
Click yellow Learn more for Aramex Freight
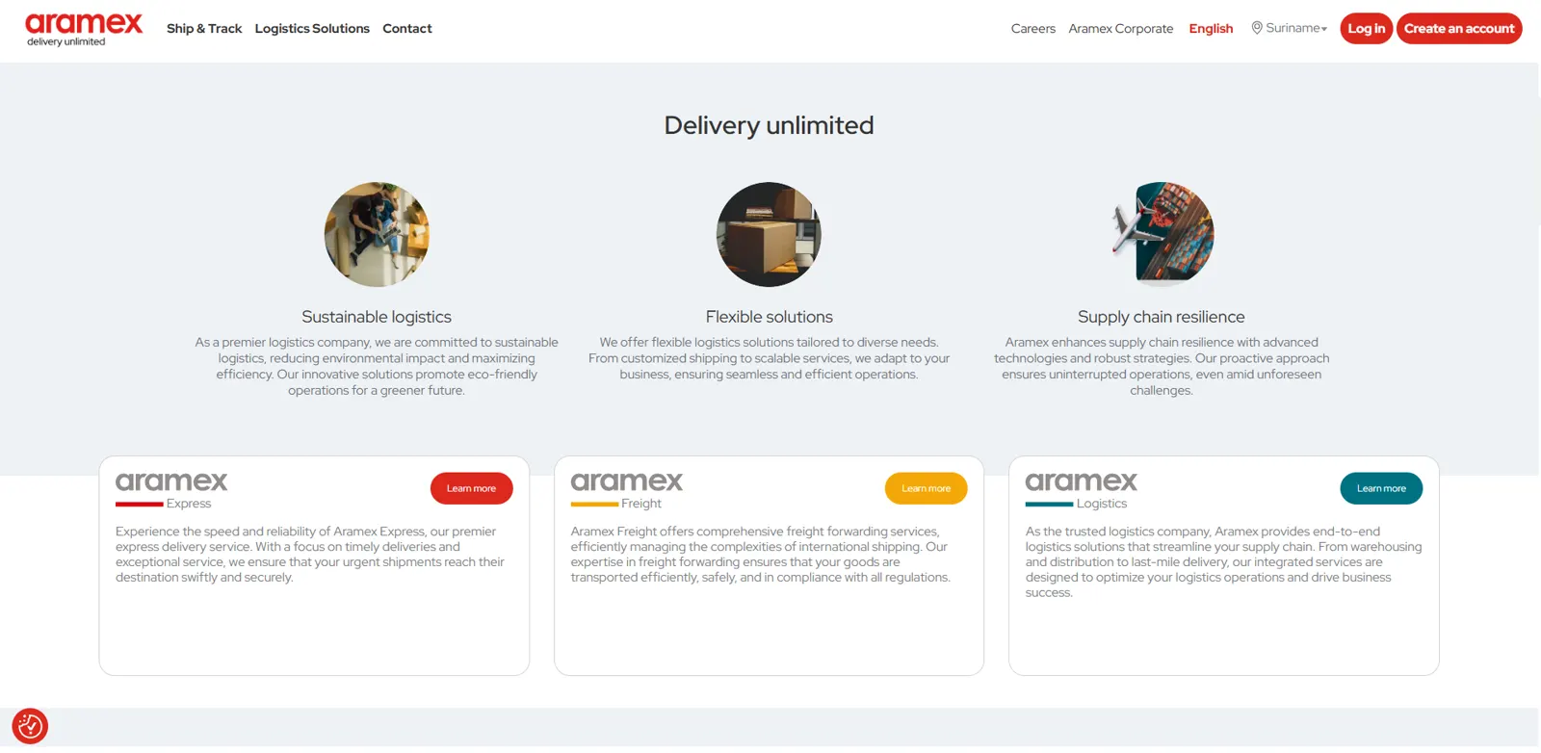(x=926, y=488)
